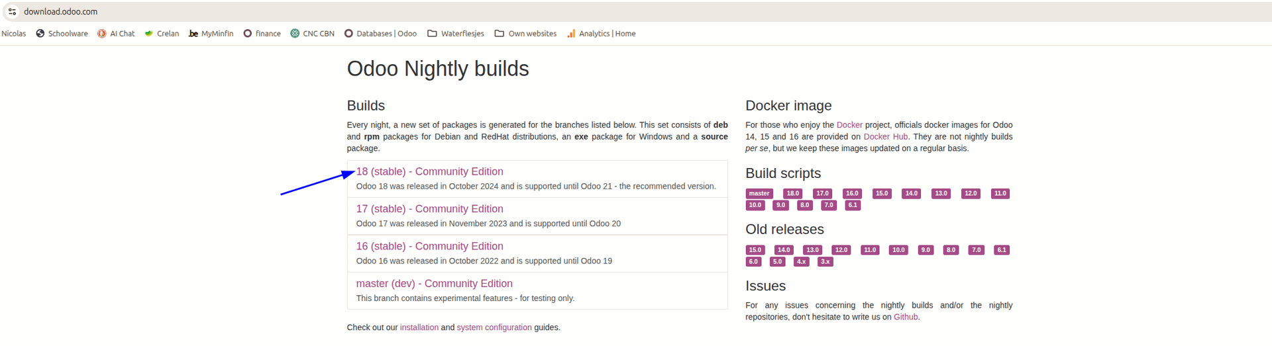Click the 11.0 badge under Build scripts

coord(1000,194)
